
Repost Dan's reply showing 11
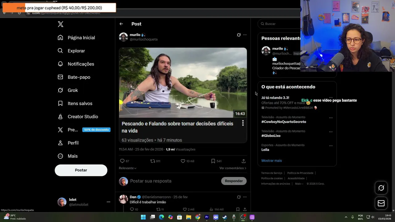pos(160,209)
